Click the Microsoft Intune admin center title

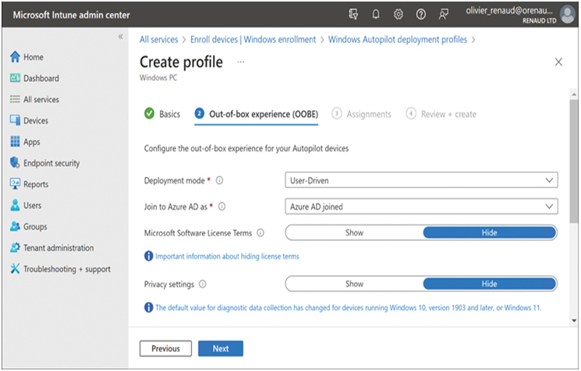72,15
